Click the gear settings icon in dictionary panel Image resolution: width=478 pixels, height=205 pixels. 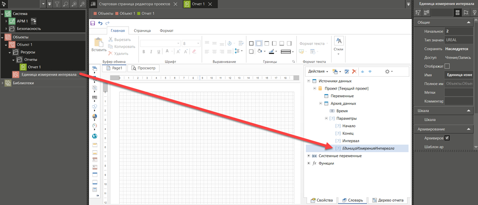(x=388, y=71)
